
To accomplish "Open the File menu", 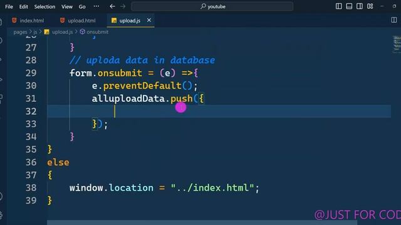I will coord(9,7).
